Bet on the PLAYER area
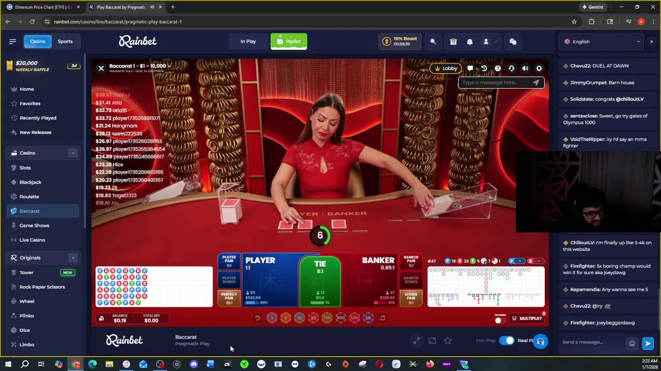The height and width of the screenshot is (371, 661). 271,280
